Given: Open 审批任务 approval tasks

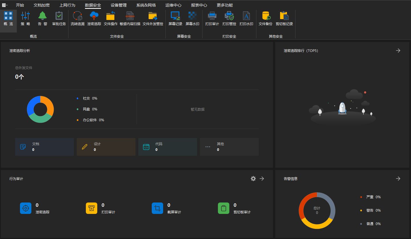Looking at the screenshot, I should point(59,19).
